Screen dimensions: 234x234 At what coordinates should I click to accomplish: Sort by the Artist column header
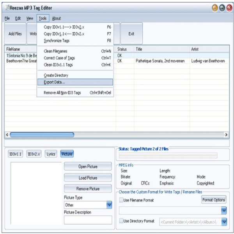click(x=209, y=49)
